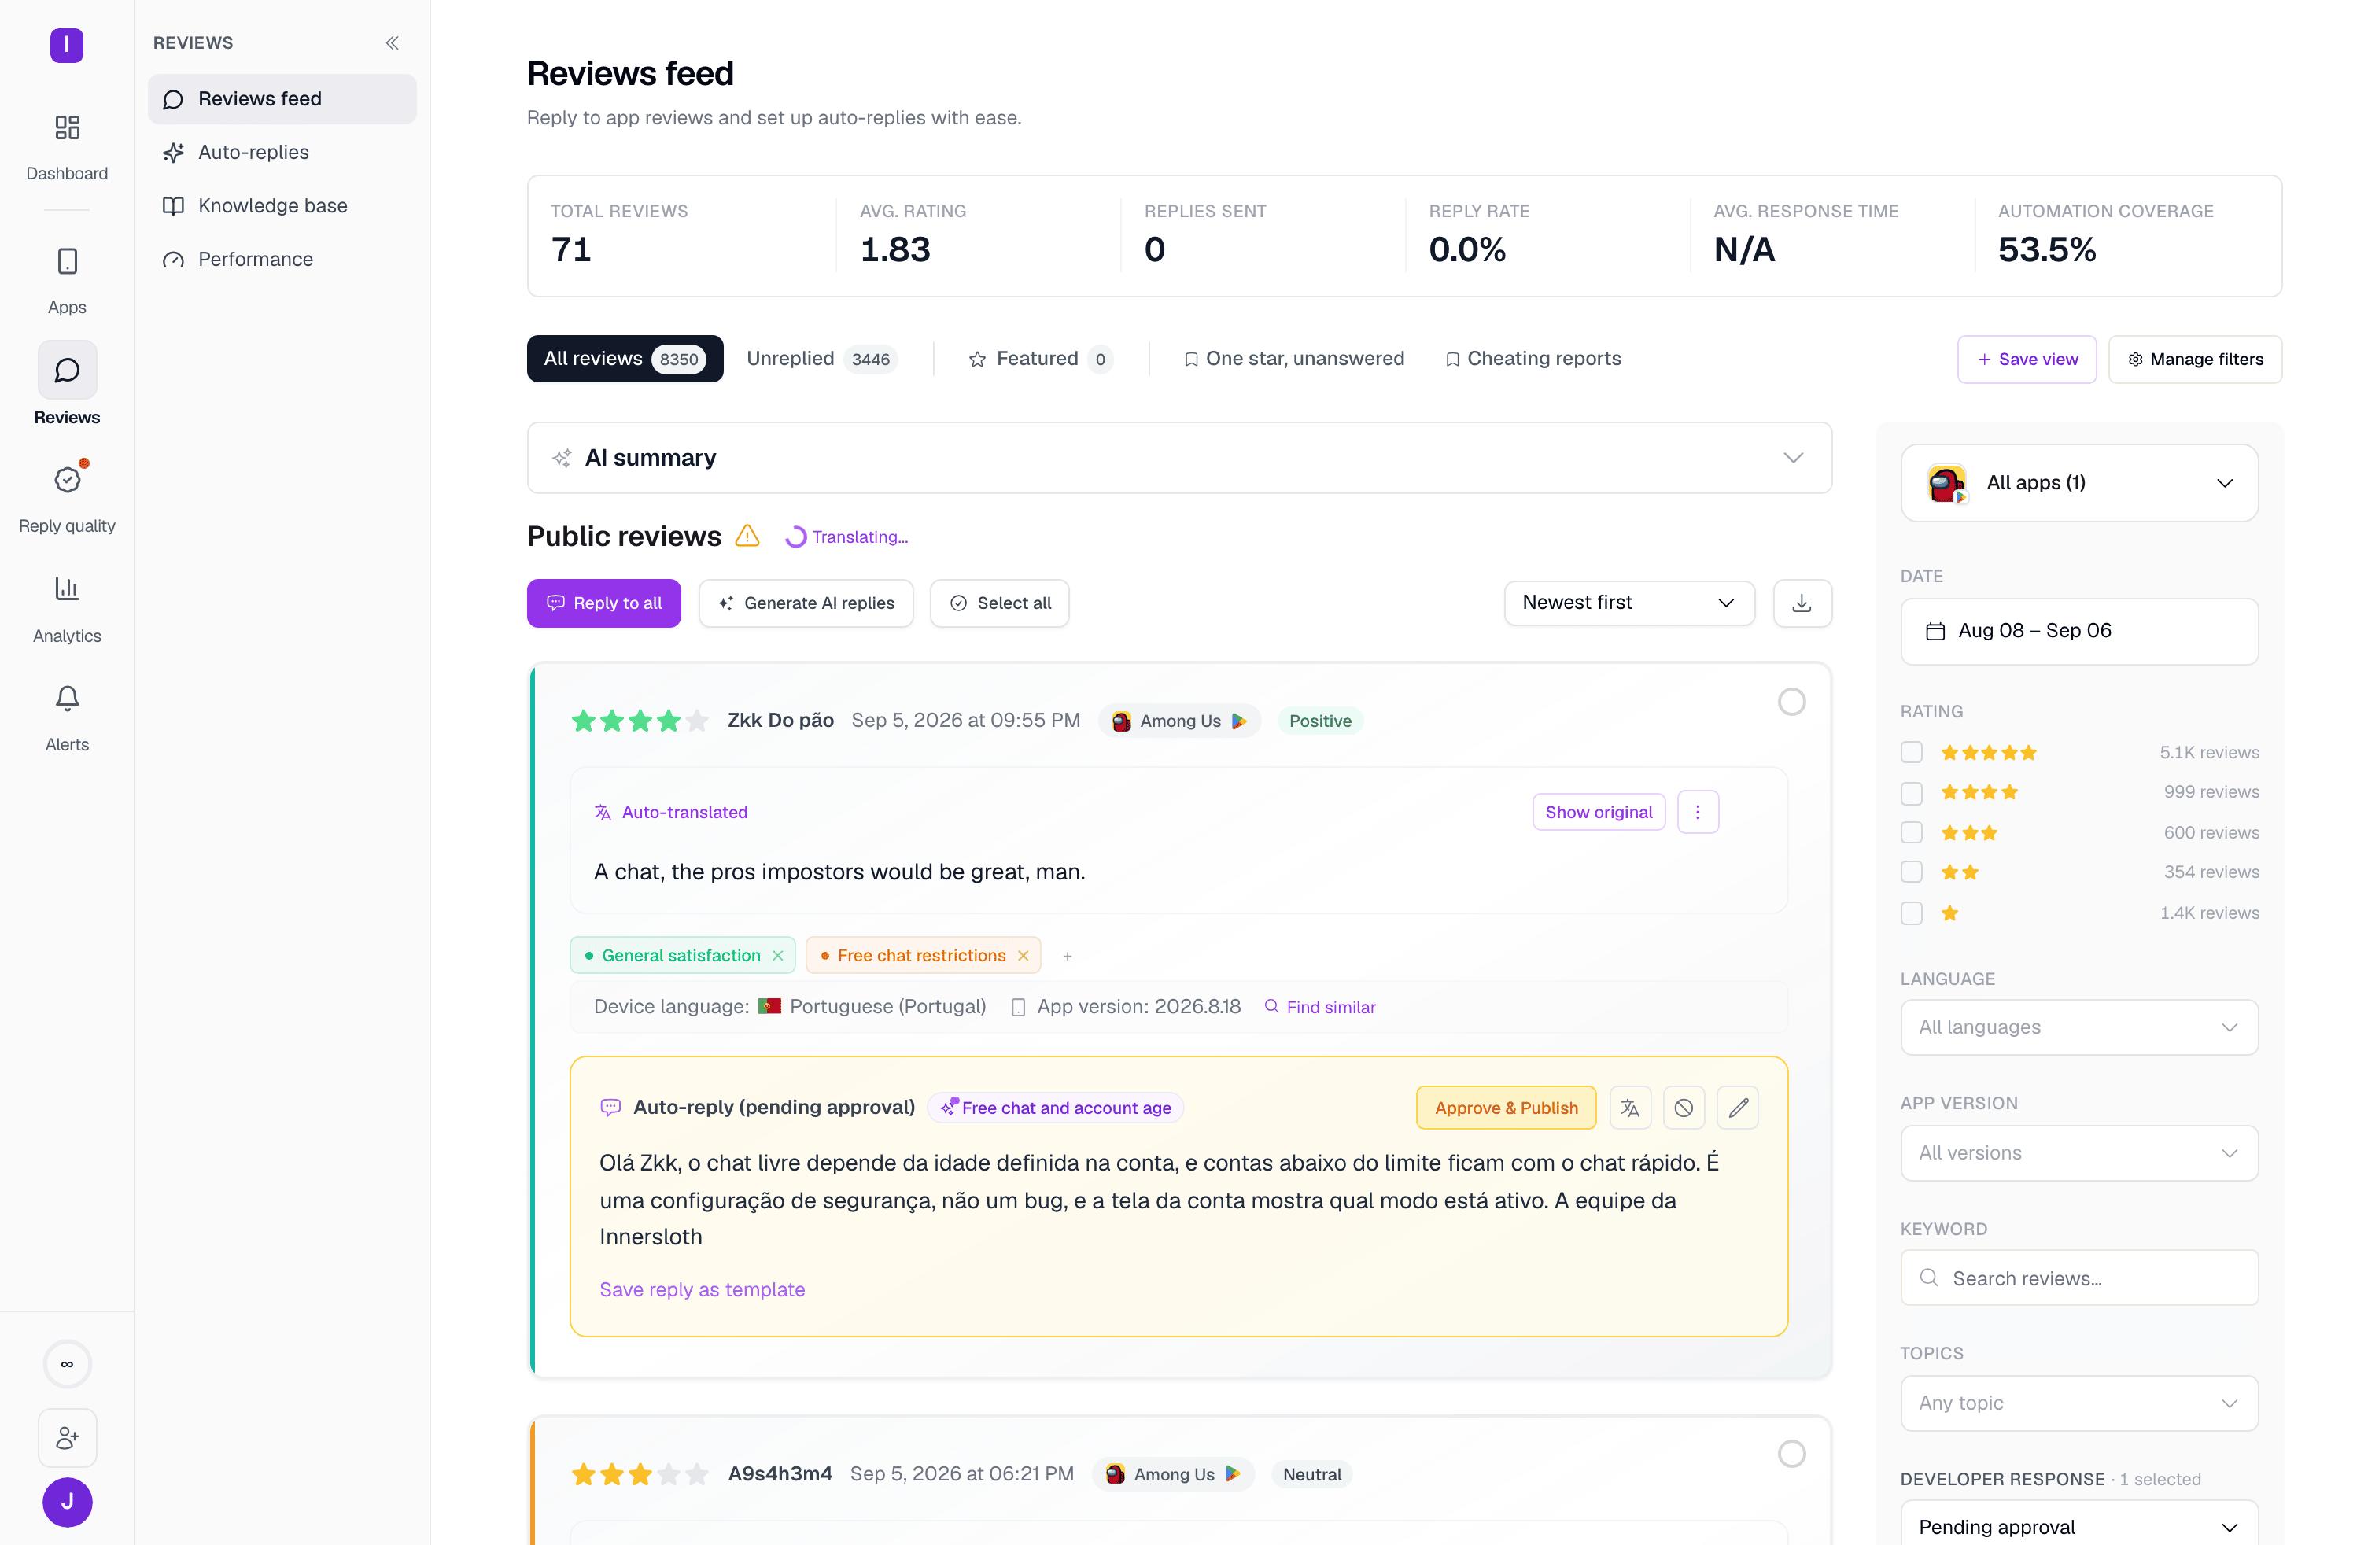Screen dimensions: 2379x1545
Task: Click the Save view button
Action: pos(2026,360)
